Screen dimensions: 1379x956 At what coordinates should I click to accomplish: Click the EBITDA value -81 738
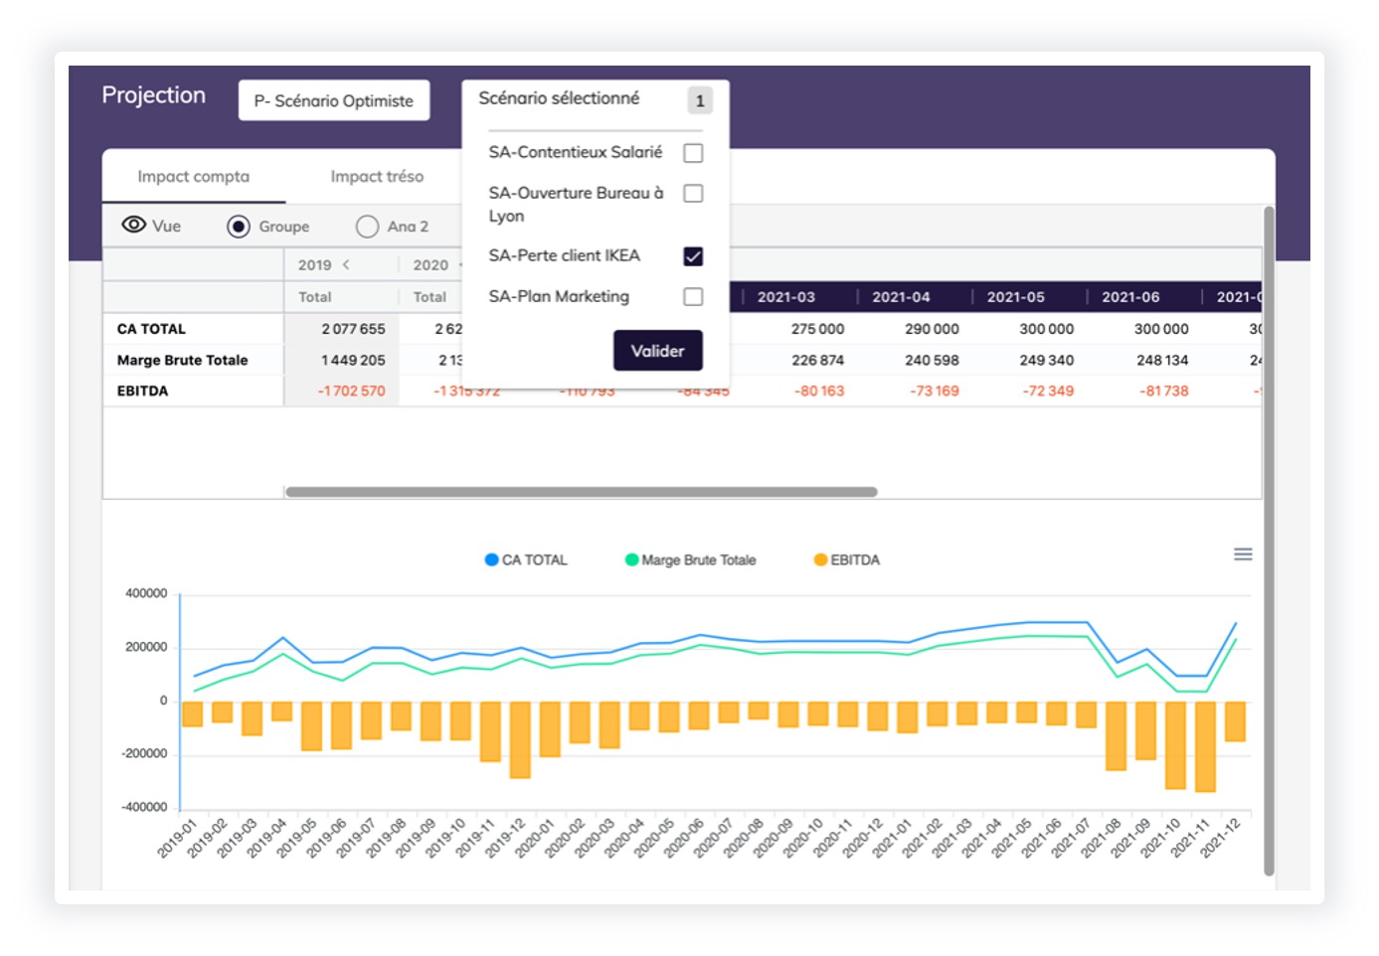(1164, 391)
